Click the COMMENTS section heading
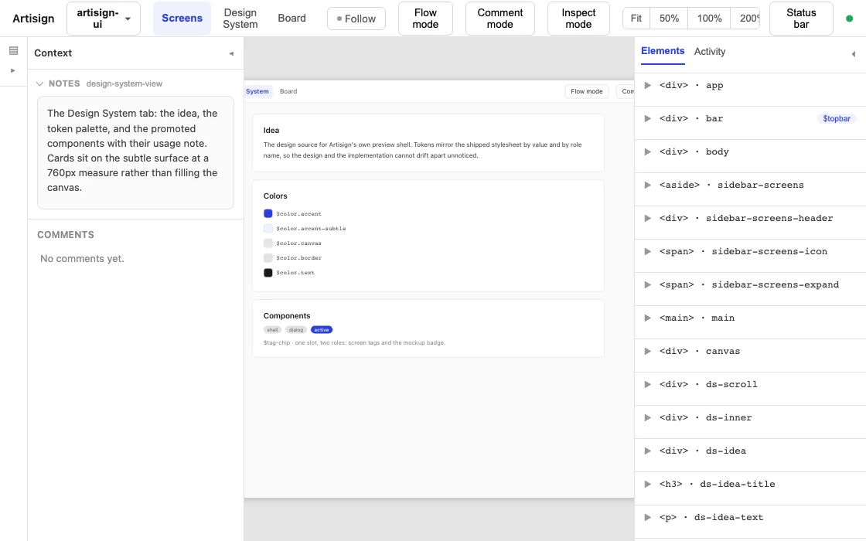This screenshot has width=866, height=541. (x=65, y=235)
